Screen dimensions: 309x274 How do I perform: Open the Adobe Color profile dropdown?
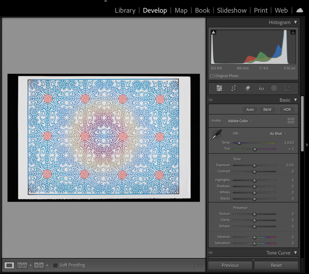pyautogui.click(x=240, y=121)
